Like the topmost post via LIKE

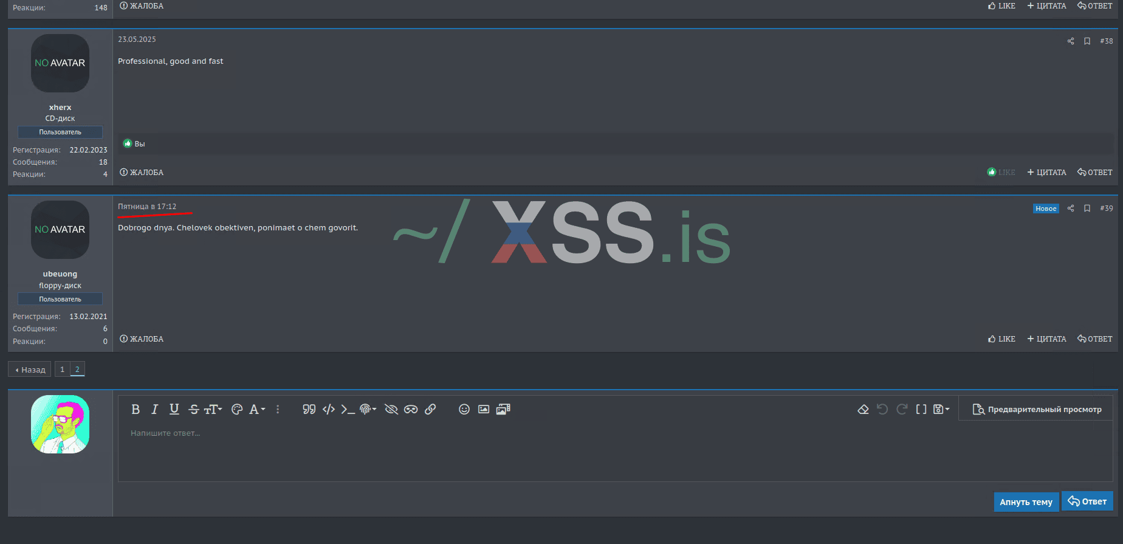1001,6
